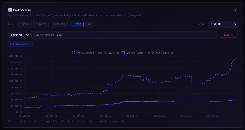Focus the Search and add a set field
Screen dimensions: 245x130
tap(125, 35)
